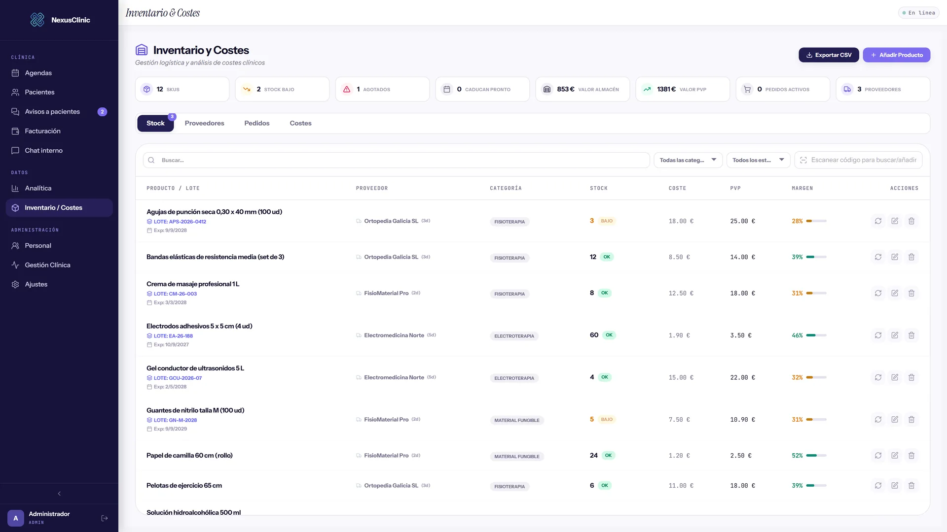Open Avisos a pacientes in sidebar

tap(59, 112)
